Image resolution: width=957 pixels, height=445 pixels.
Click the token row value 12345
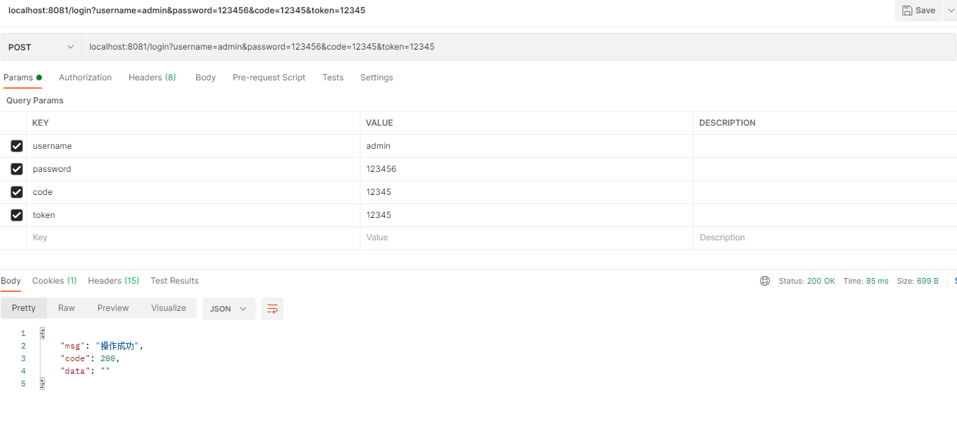click(527, 215)
